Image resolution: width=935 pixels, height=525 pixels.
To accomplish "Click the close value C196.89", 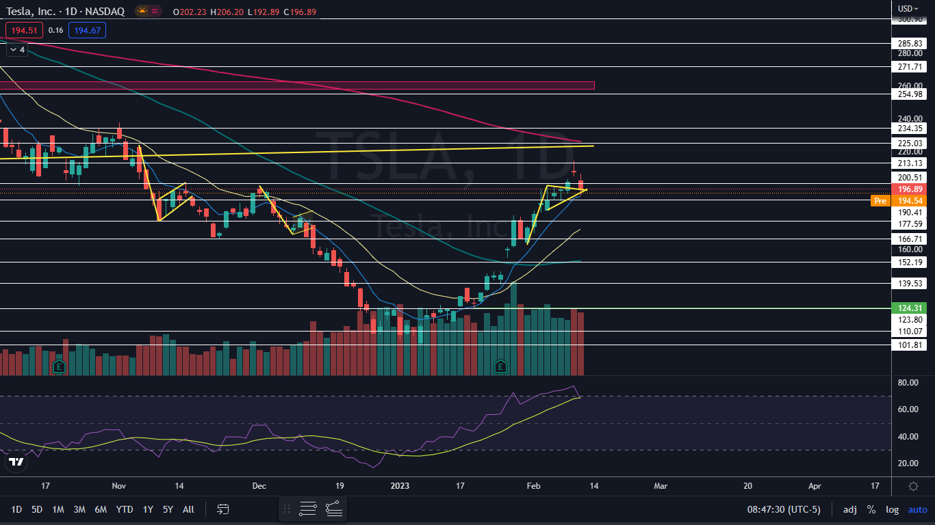I will (298, 12).
